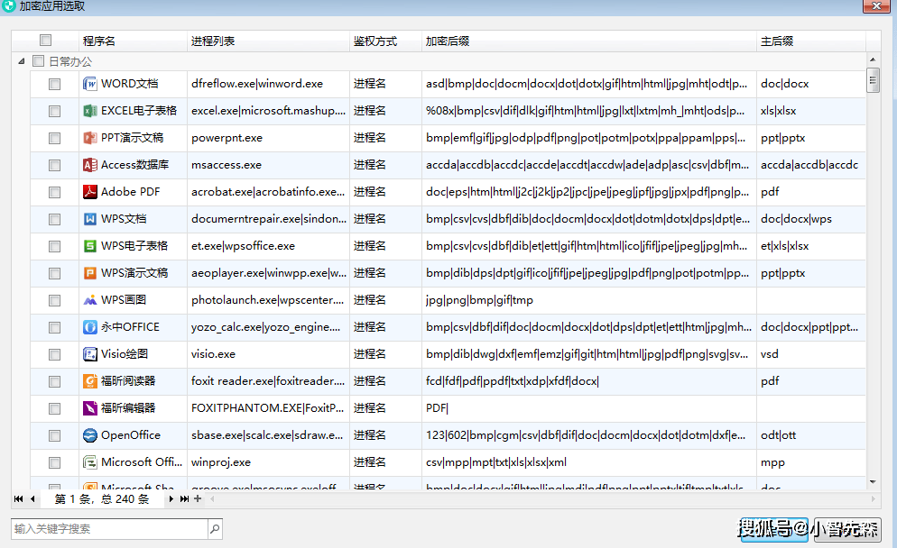Check the 日常办公 group checkbox
The width and height of the screenshot is (897, 548).
coord(38,60)
